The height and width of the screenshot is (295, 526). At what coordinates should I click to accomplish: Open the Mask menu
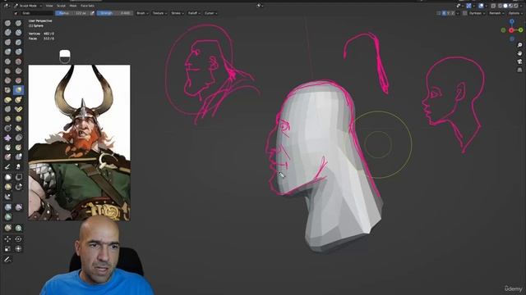click(x=73, y=6)
